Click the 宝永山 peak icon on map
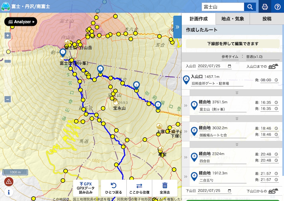Screen dimensions: 284x201 (116, 103)
